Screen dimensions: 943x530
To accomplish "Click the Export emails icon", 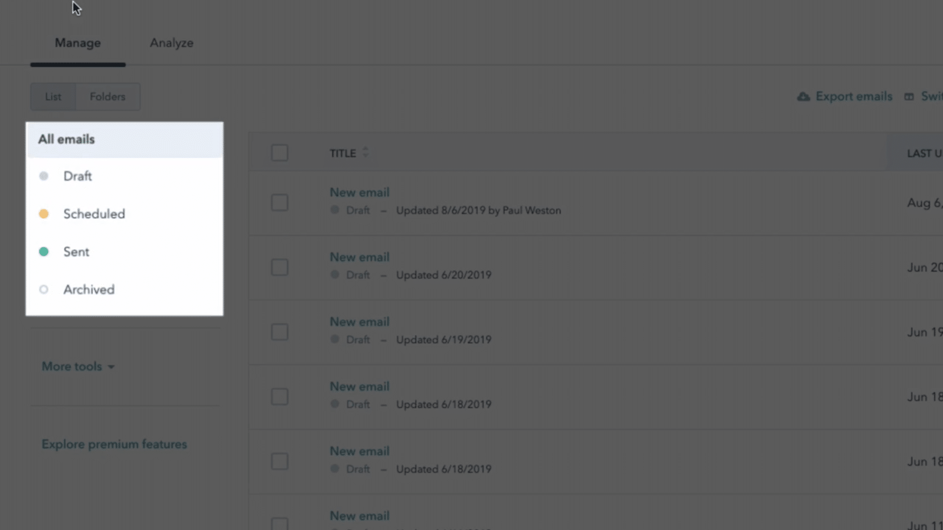I will coord(803,96).
